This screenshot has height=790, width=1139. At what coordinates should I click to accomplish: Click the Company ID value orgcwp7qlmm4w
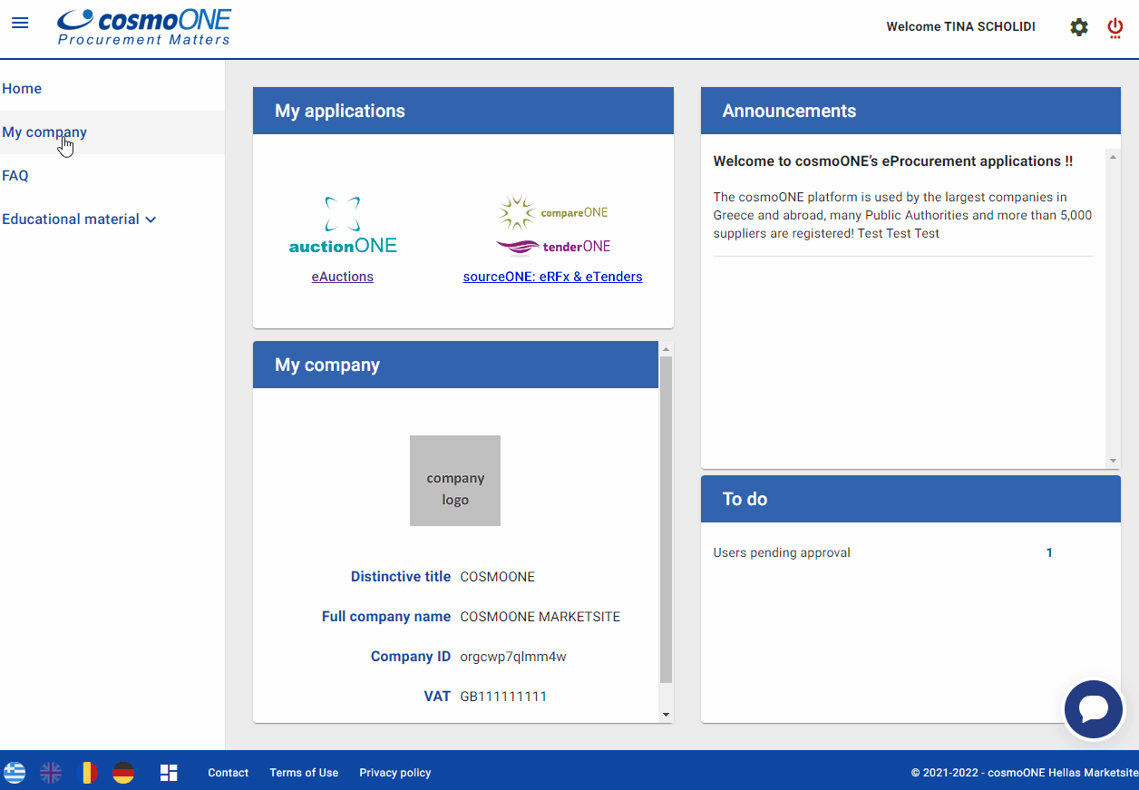pyautogui.click(x=513, y=657)
